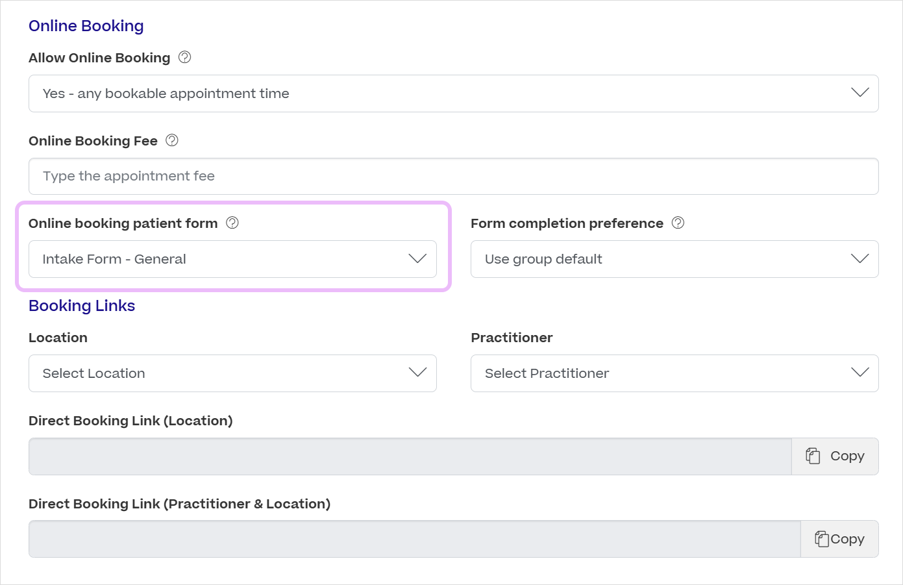Select the Intake Form - General dropdown

232,258
